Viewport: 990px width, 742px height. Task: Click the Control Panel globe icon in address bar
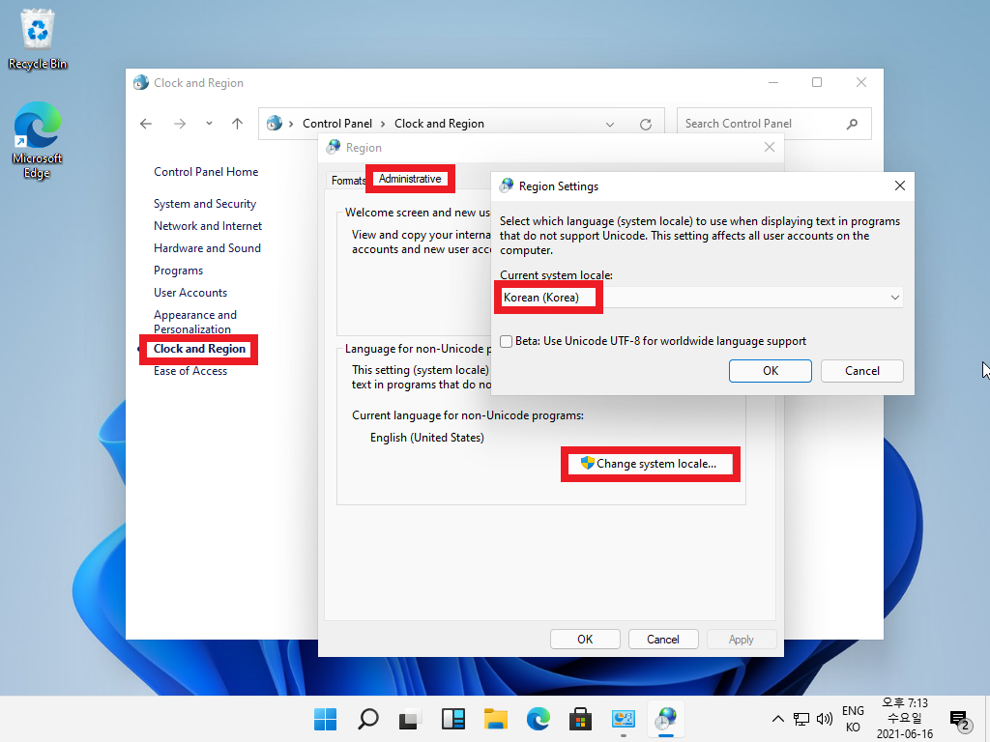coord(274,123)
